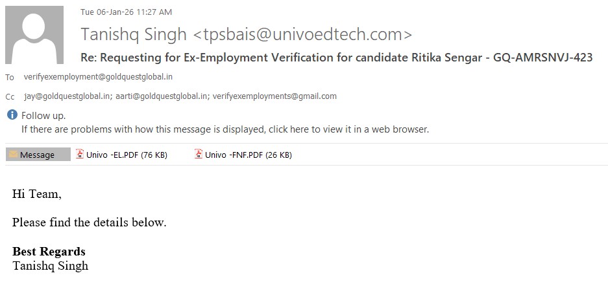This screenshot has width=608, height=282.
Task: Switch to the Message body tab
Action: coord(38,155)
